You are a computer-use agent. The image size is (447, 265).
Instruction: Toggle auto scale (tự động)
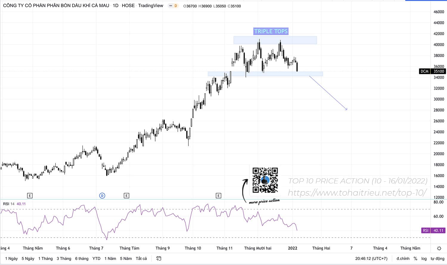coord(437,258)
